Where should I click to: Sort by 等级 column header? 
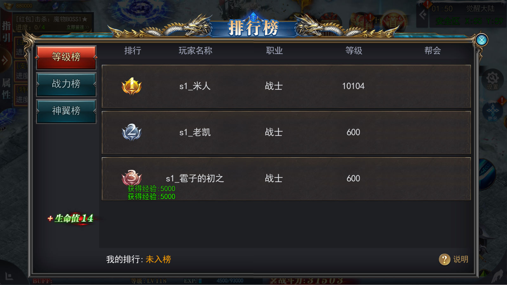coord(354,51)
